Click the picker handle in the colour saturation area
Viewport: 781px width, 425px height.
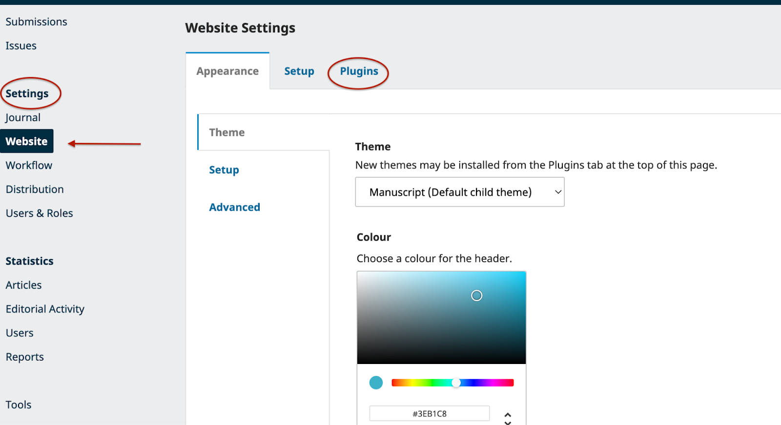point(476,295)
